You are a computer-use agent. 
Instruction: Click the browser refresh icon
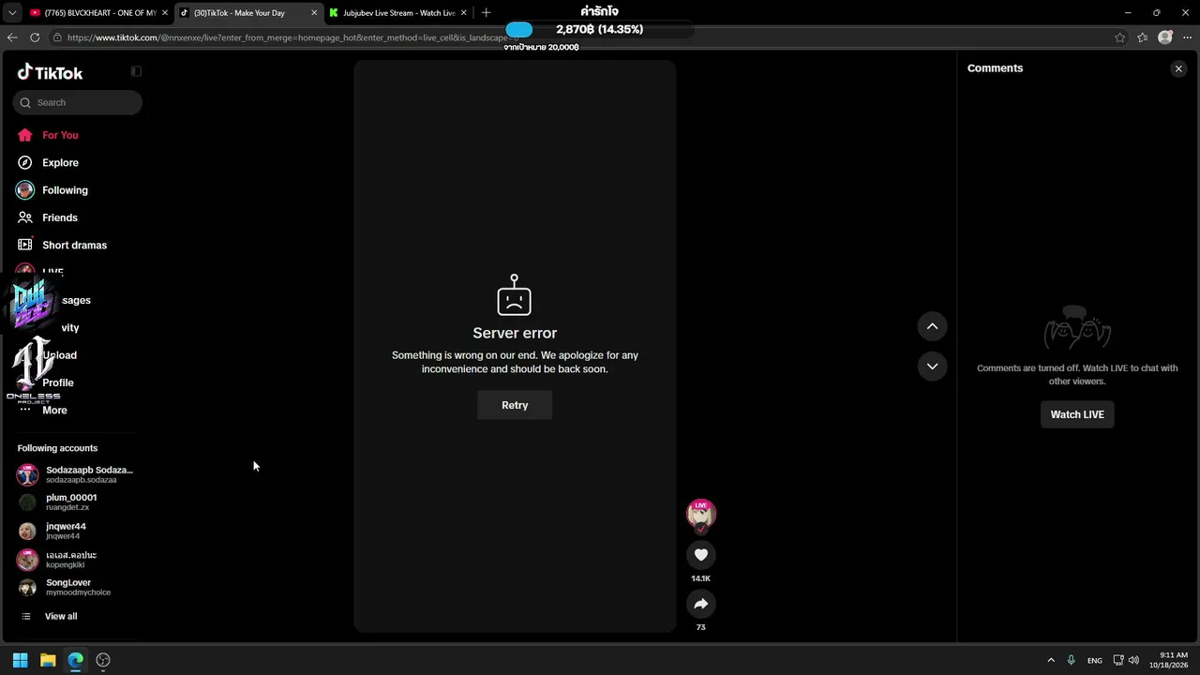tap(35, 37)
